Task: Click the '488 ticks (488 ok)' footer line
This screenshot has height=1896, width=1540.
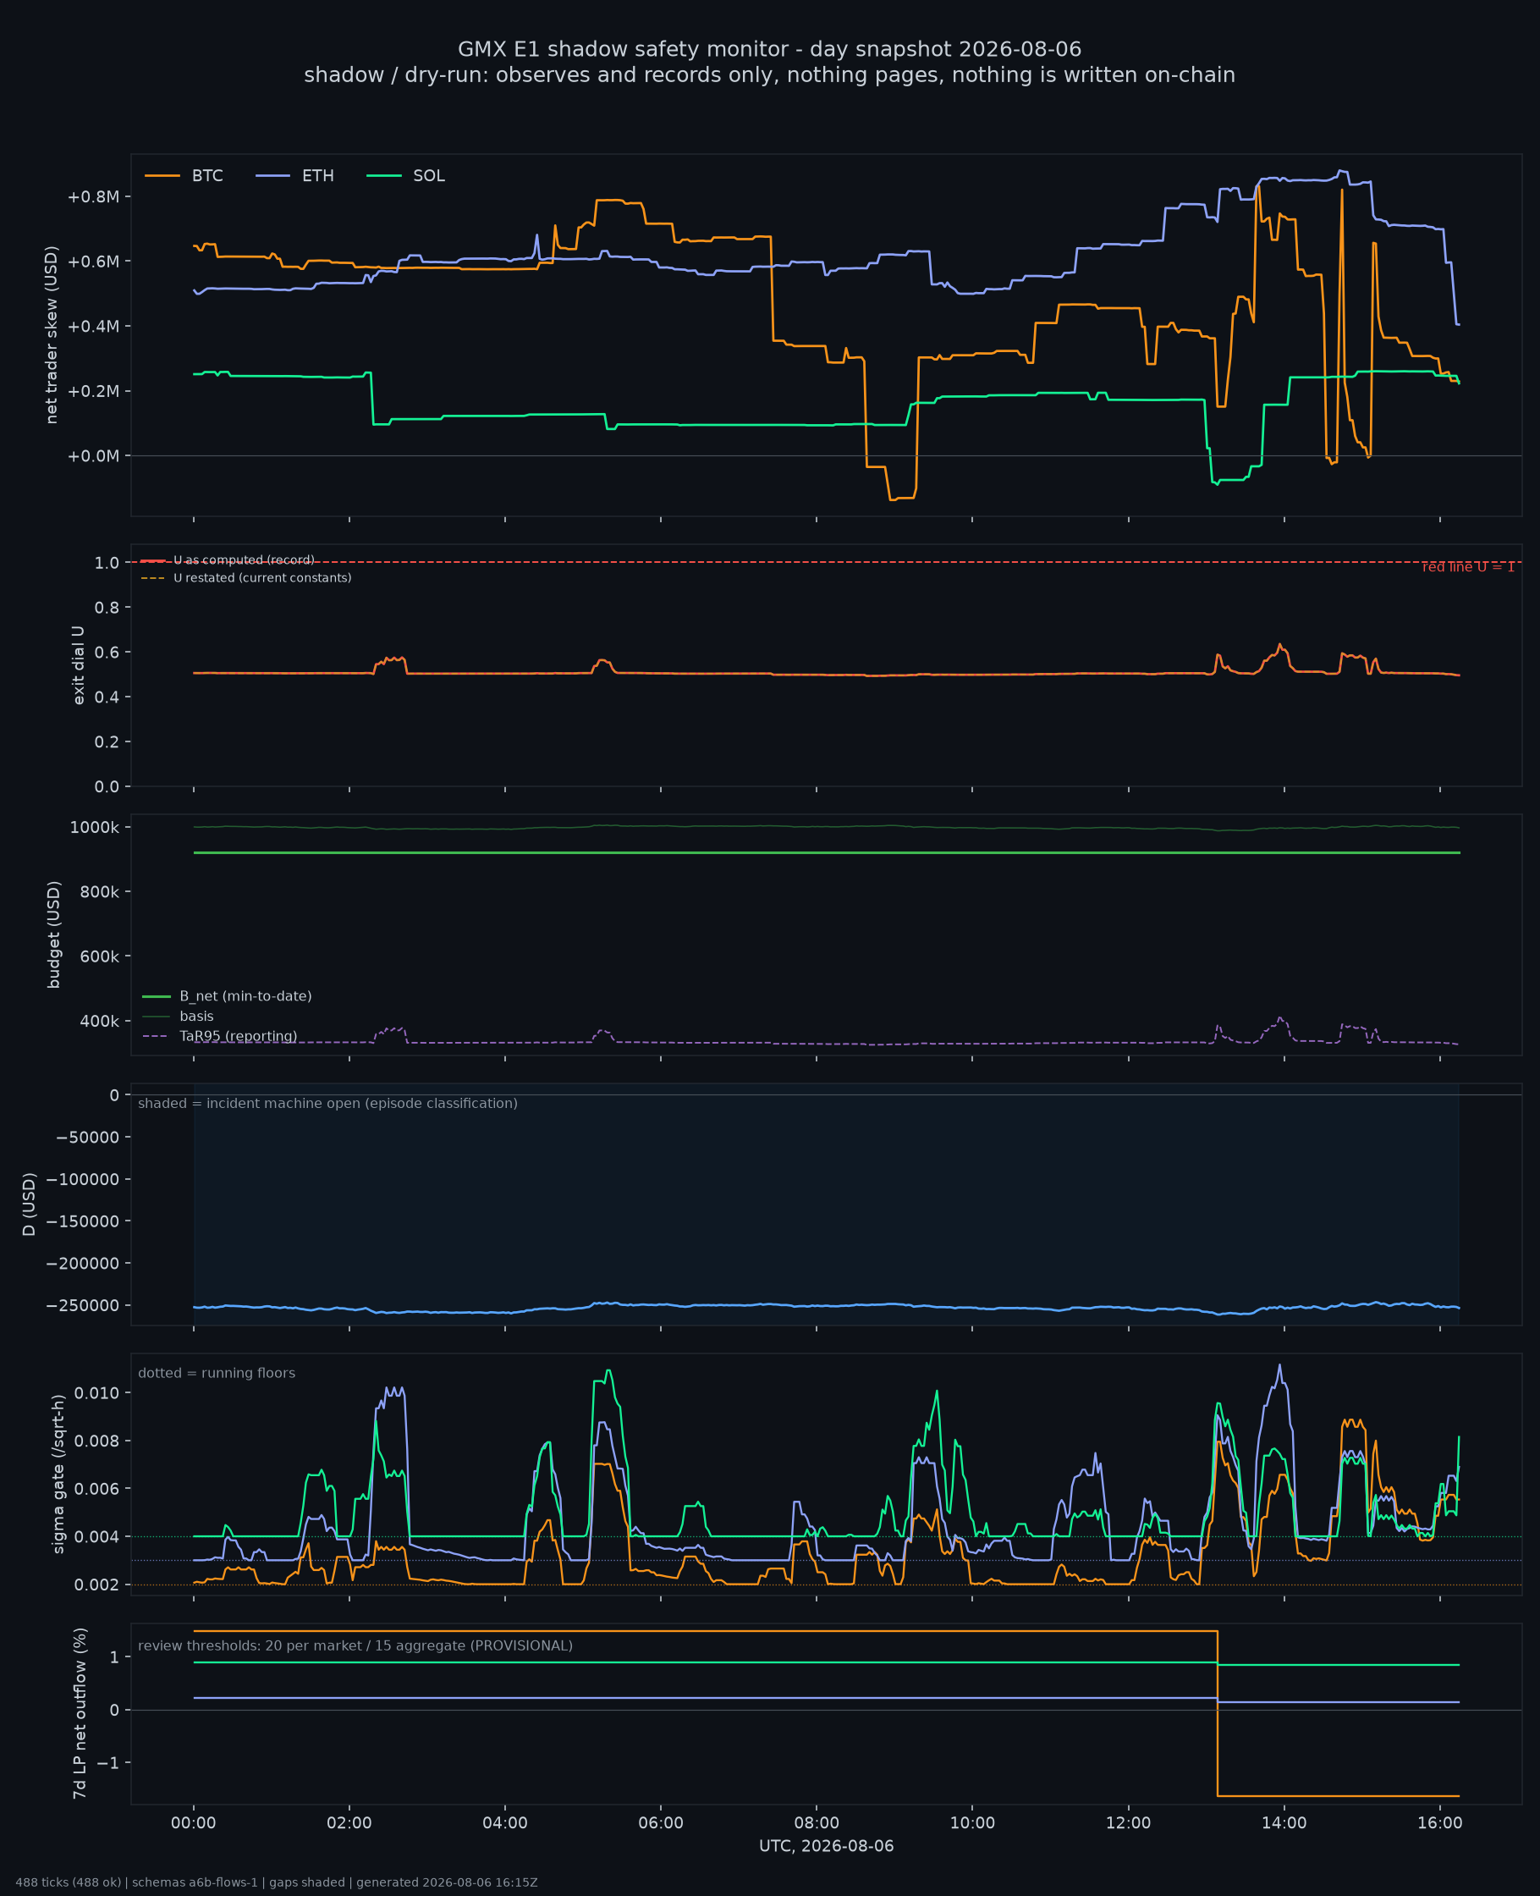Action: 276,1882
